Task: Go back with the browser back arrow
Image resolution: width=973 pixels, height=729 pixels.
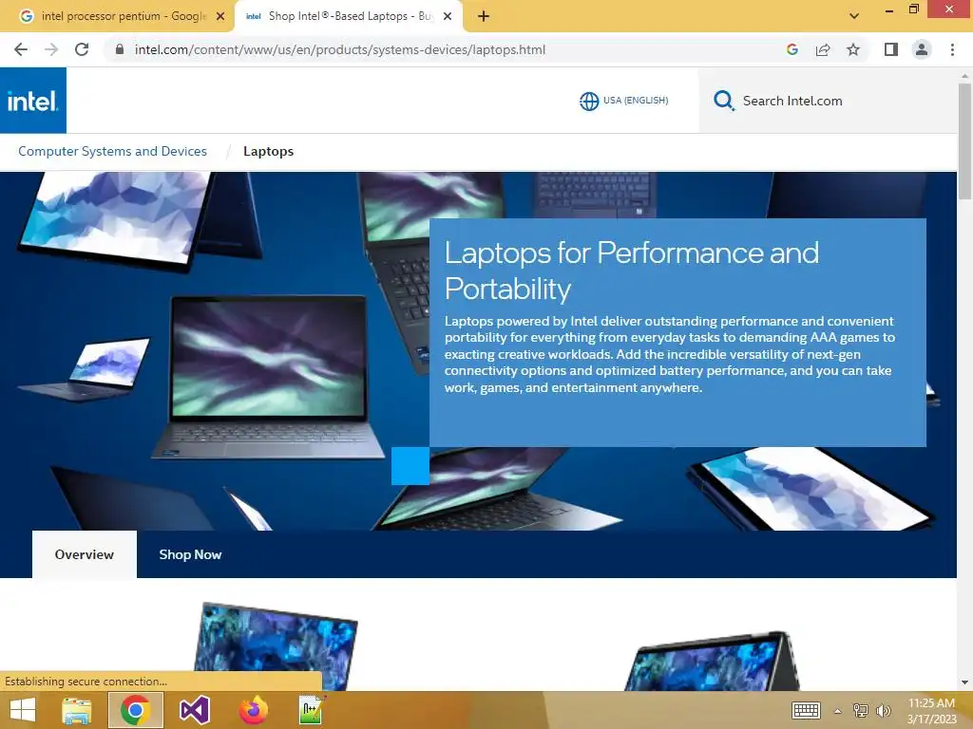Action: point(21,49)
